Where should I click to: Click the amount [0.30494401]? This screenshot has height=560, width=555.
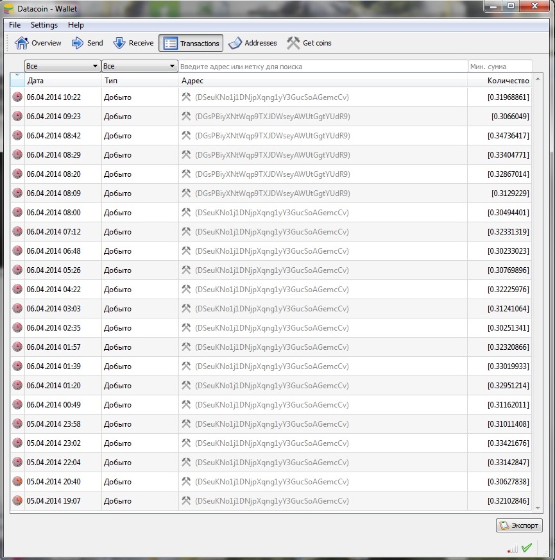point(508,213)
